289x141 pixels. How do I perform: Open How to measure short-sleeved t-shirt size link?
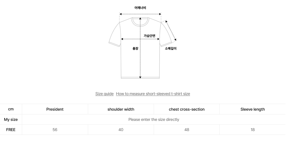(x=153, y=94)
